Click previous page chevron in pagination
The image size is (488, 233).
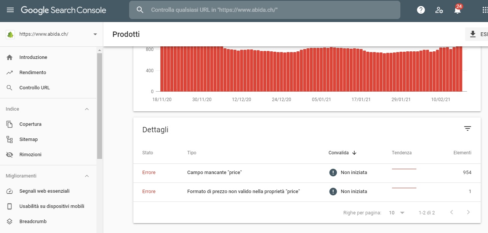452,212
